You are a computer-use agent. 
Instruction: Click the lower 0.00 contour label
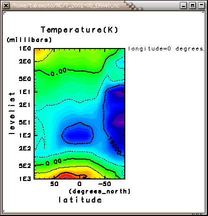point(54,162)
